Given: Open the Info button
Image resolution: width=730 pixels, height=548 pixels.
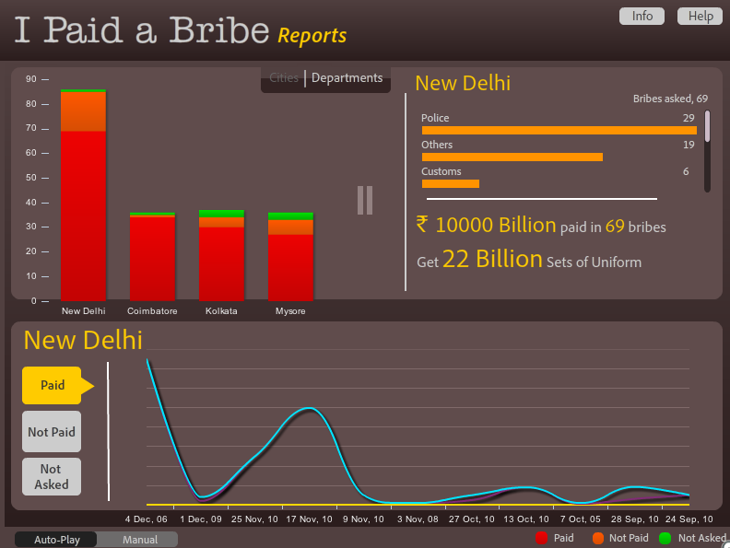Looking at the screenshot, I should 642,17.
